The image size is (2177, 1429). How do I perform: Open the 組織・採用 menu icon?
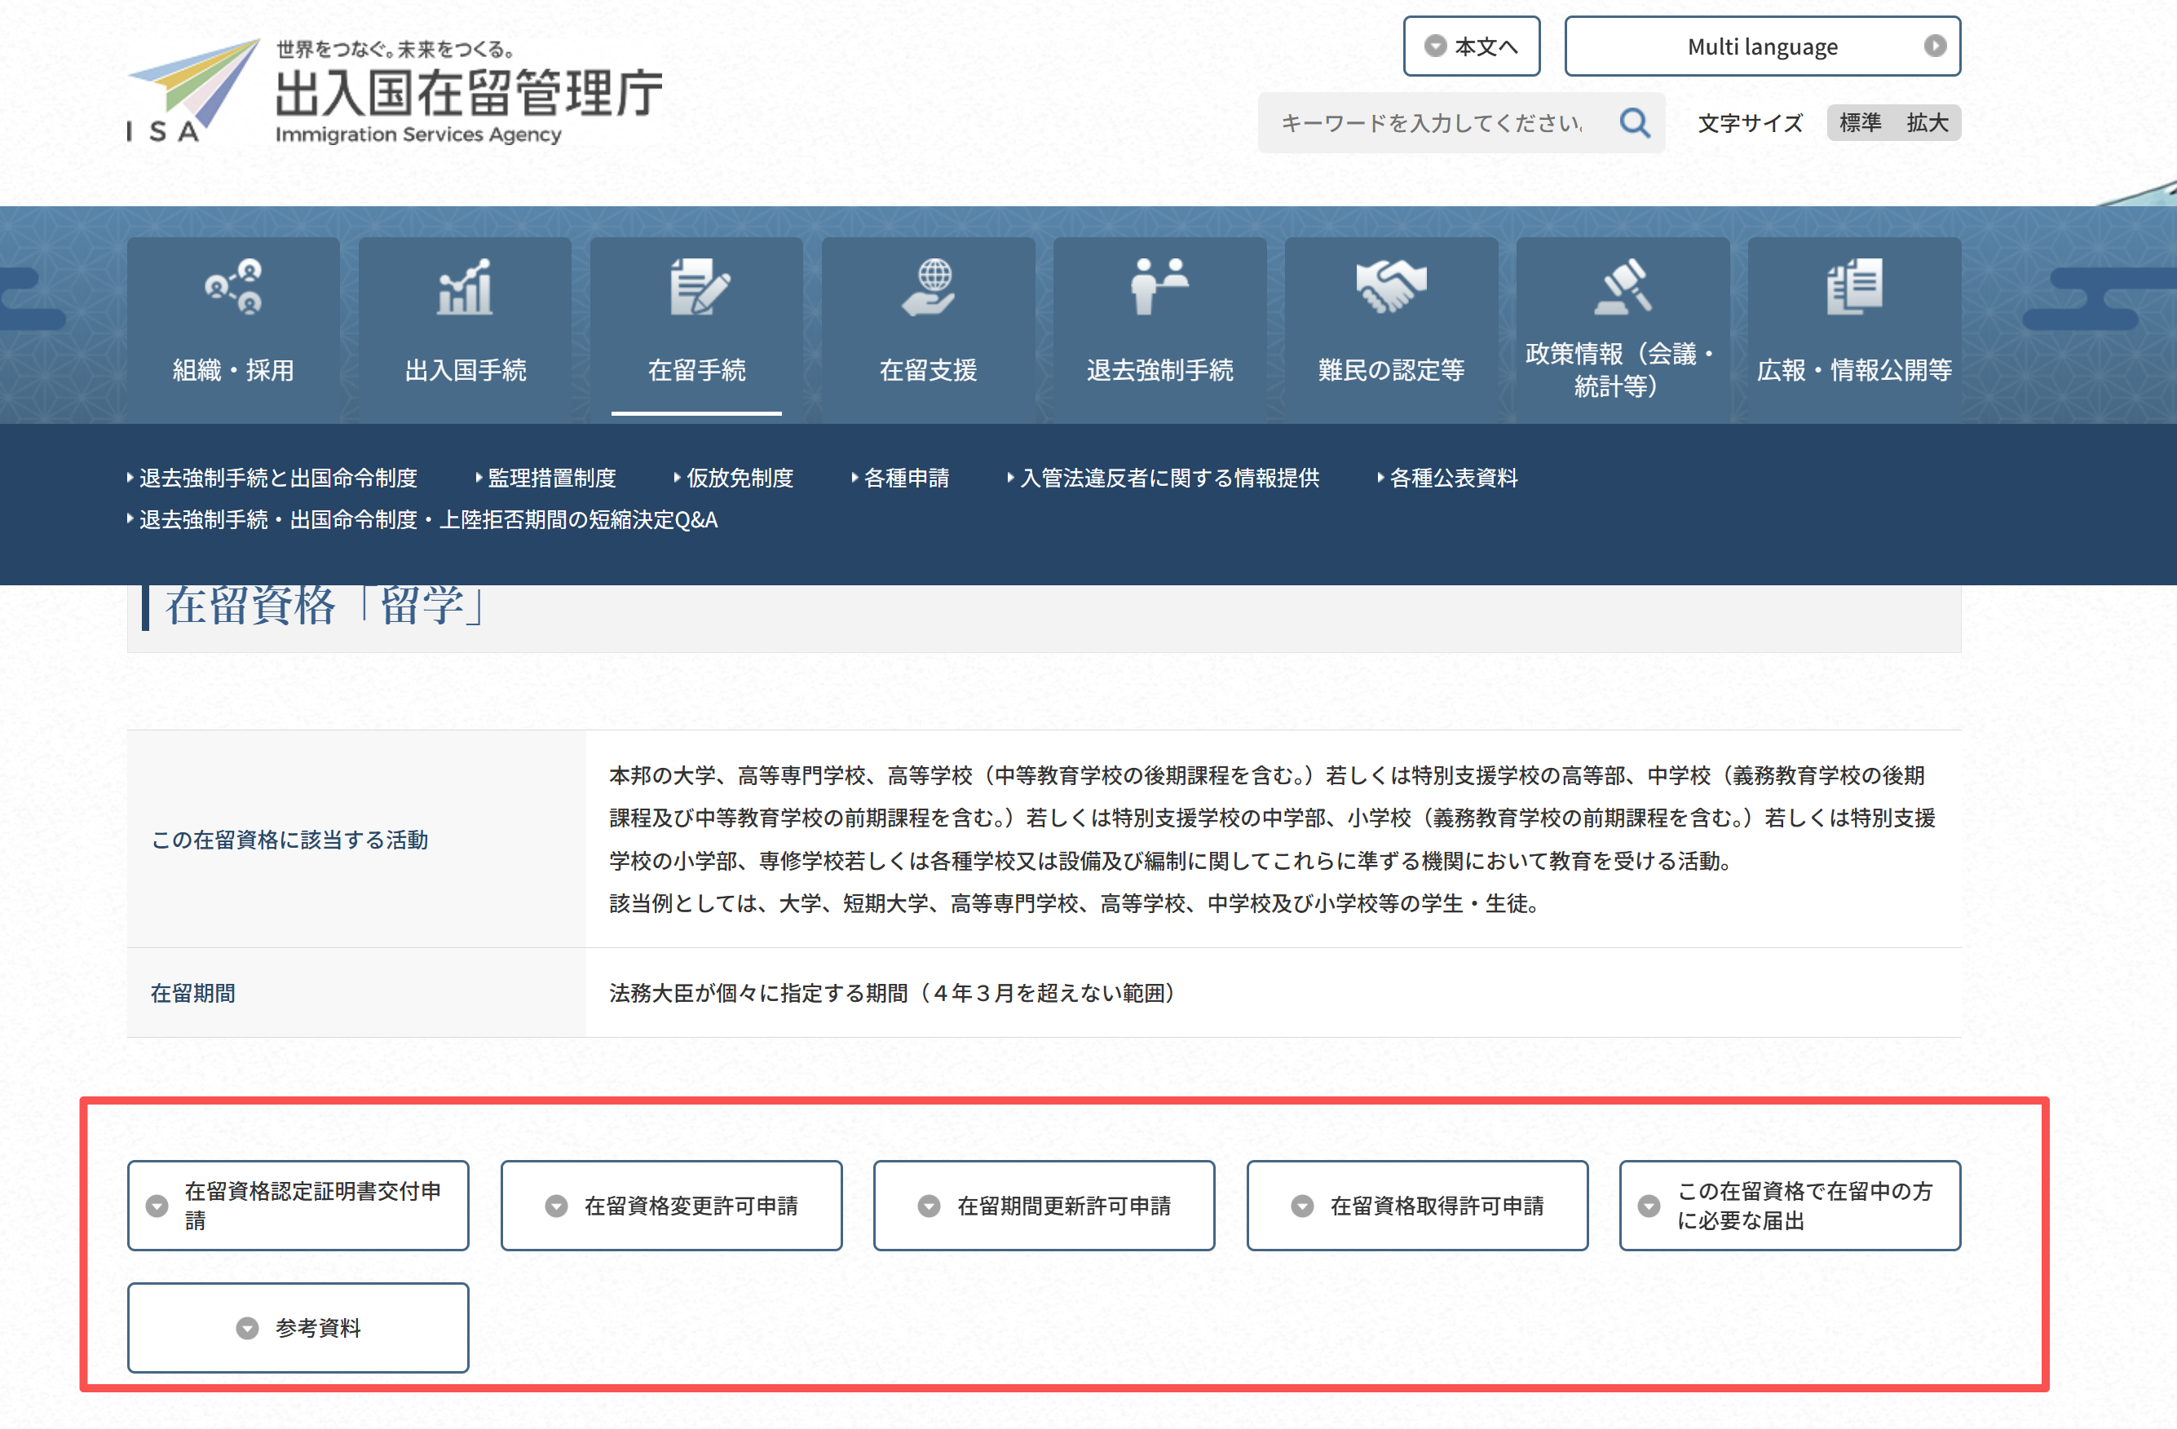233,286
